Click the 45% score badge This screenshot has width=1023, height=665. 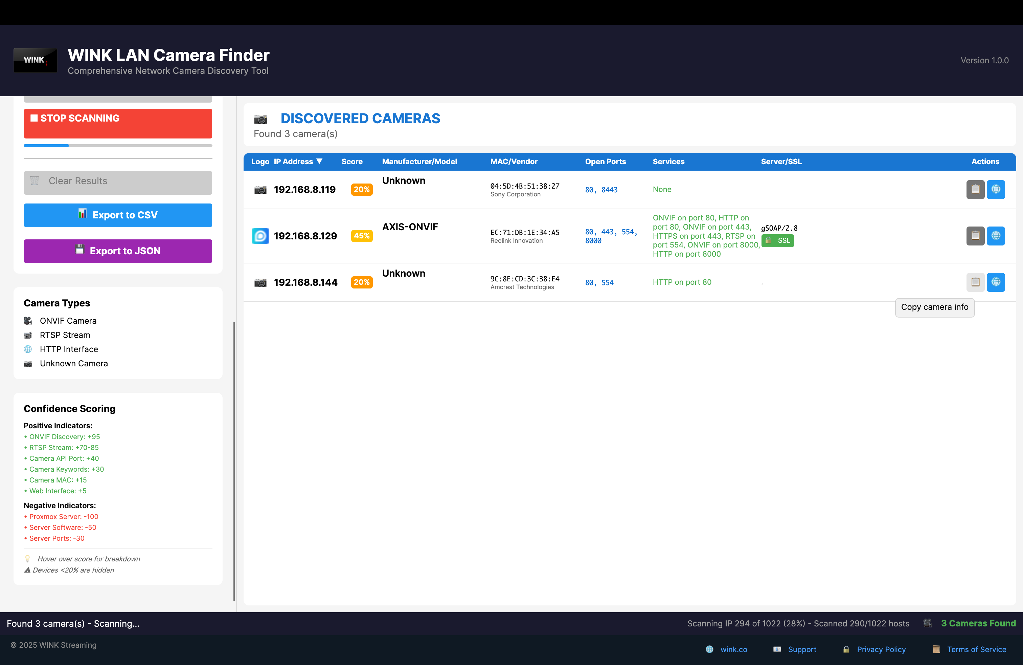point(362,236)
